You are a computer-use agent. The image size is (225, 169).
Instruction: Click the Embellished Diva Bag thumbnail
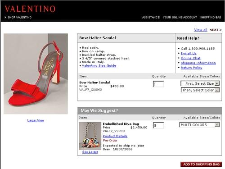[90, 136]
